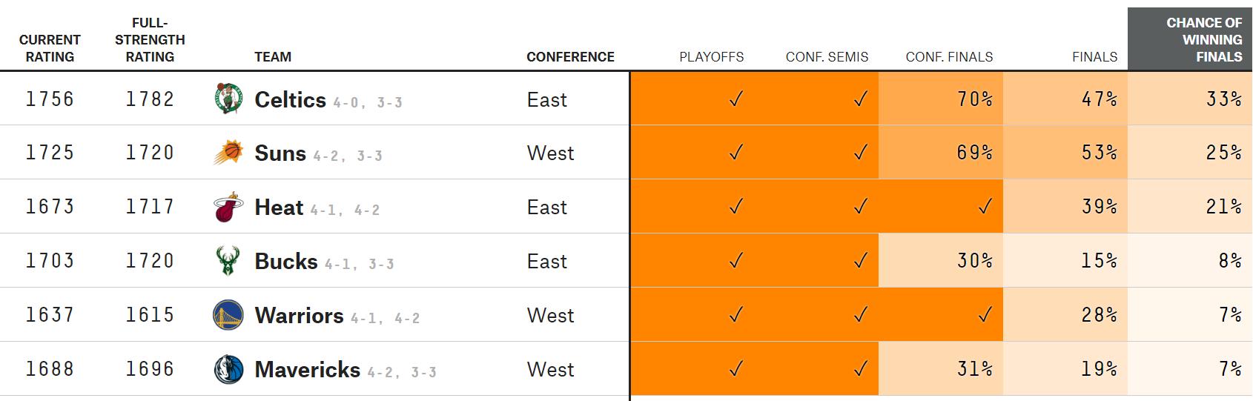Click Suns 53% finals probability cell
Screen dimensions: 1253x401
pos(1099,153)
